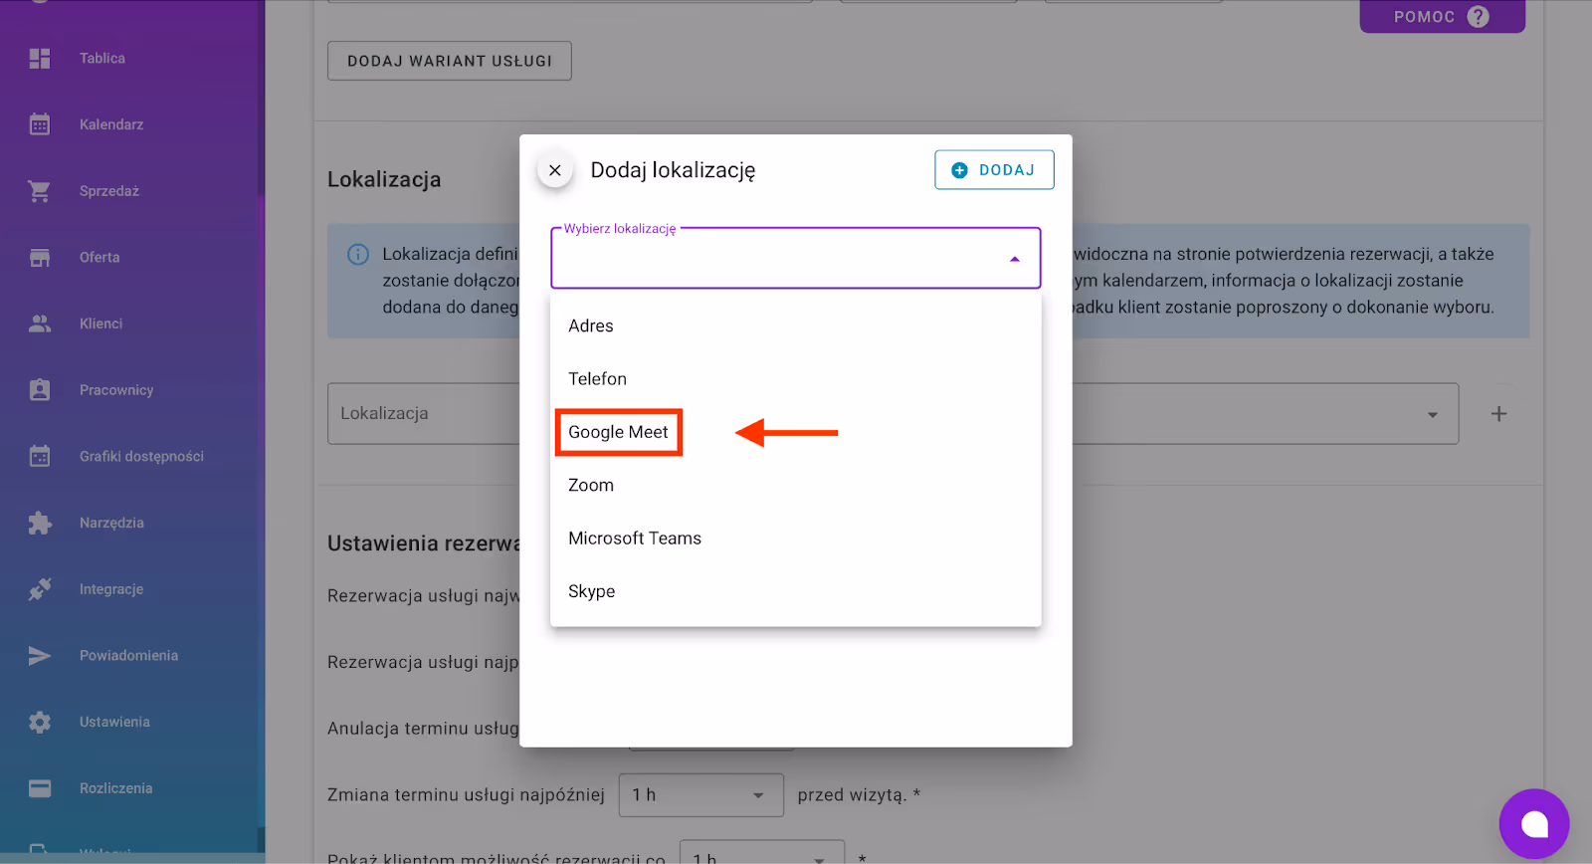Open the POMOC help button
This screenshot has height=864, width=1592.
pyautogui.click(x=1441, y=17)
